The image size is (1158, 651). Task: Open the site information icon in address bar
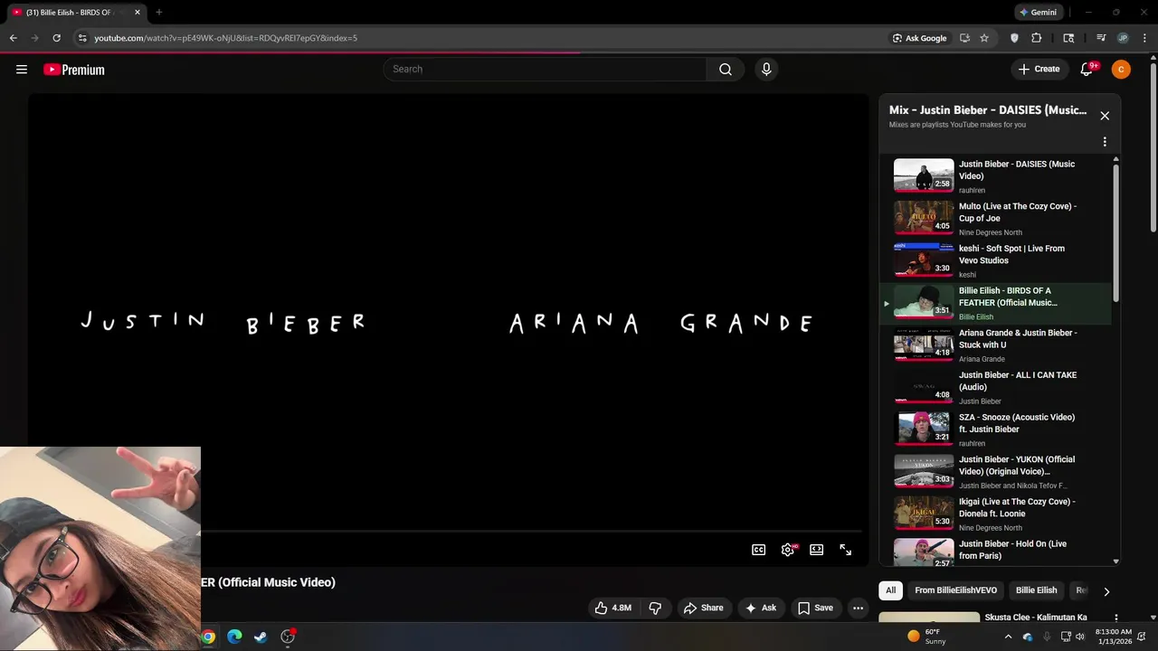(82, 38)
